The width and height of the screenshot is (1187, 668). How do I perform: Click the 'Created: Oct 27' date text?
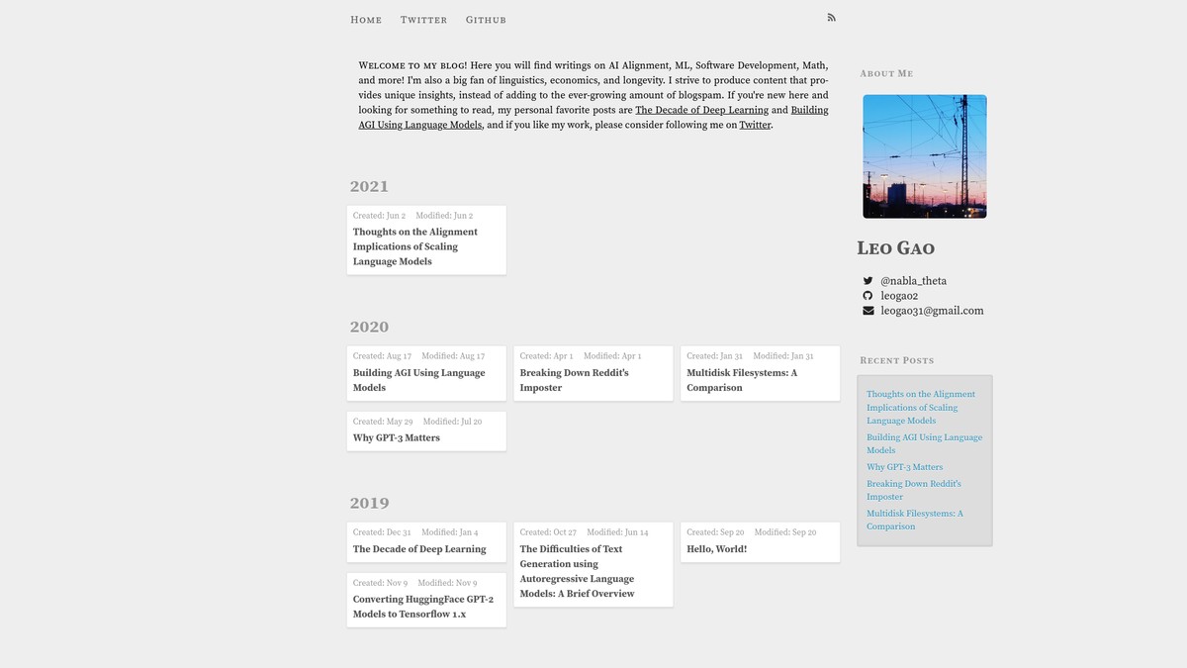[x=548, y=532]
